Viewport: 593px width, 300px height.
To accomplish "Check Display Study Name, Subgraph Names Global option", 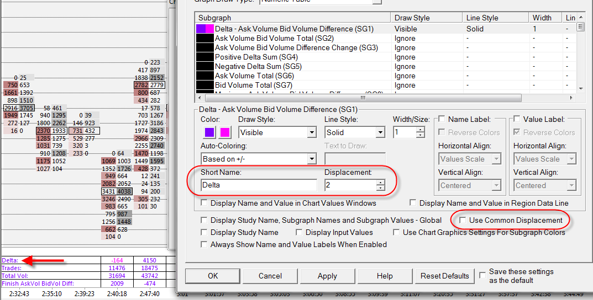I will 204,221.
